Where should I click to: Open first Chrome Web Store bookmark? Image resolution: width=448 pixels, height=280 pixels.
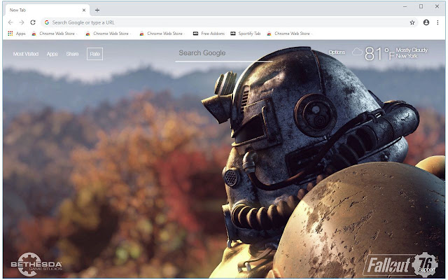tap(55, 34)
